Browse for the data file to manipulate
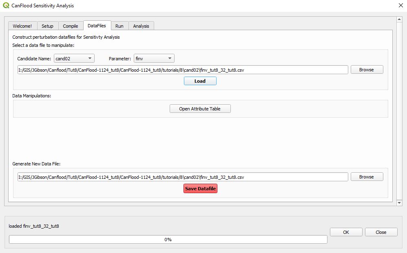This screenshot has width=407, height=253. 367,70
